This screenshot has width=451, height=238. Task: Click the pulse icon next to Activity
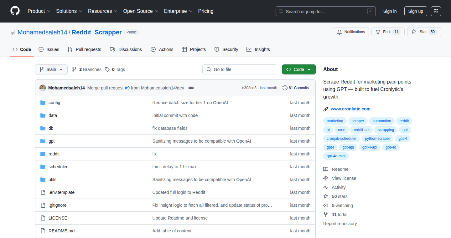pyautogui.click(x=326, y=187)
